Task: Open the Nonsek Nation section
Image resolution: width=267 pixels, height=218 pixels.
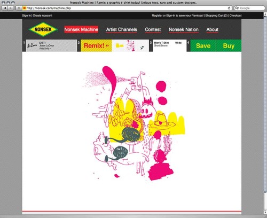Action: coord(184,29)
